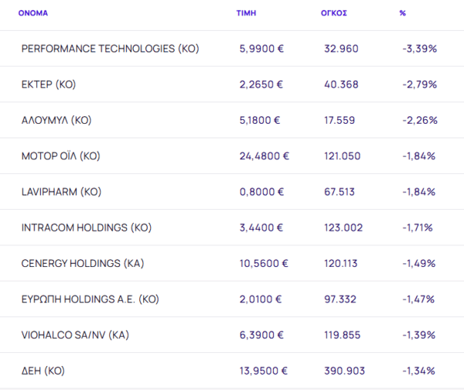Open ΑΛΟΥΜΥΛ (ΚΟ) stock entry
The height and width of the screenshot is (390, 464).
56,120
